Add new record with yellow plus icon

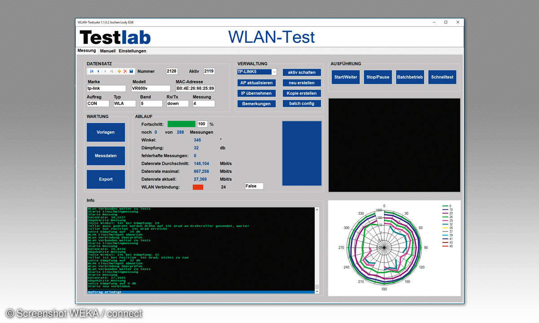click(119, 71)
